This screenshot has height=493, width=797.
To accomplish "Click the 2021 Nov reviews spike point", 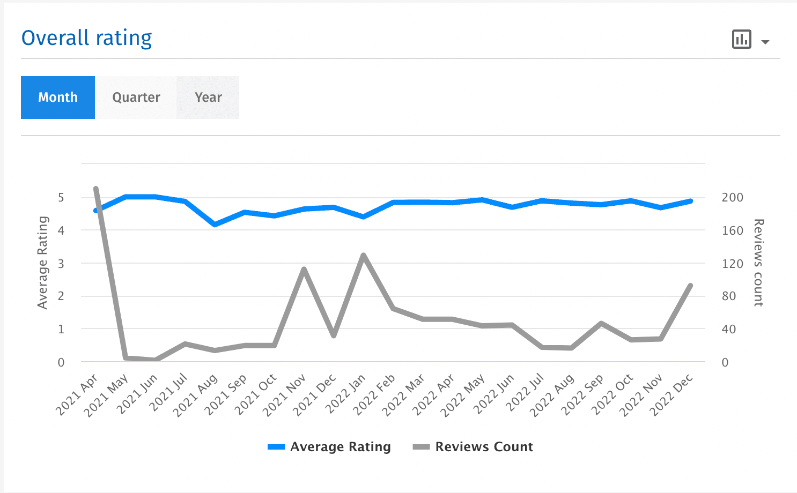I will (303, 267).
